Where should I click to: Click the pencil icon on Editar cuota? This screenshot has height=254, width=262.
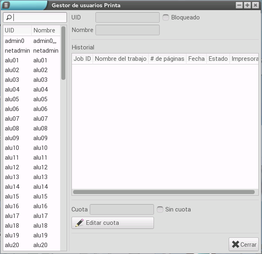coord(80,223)
